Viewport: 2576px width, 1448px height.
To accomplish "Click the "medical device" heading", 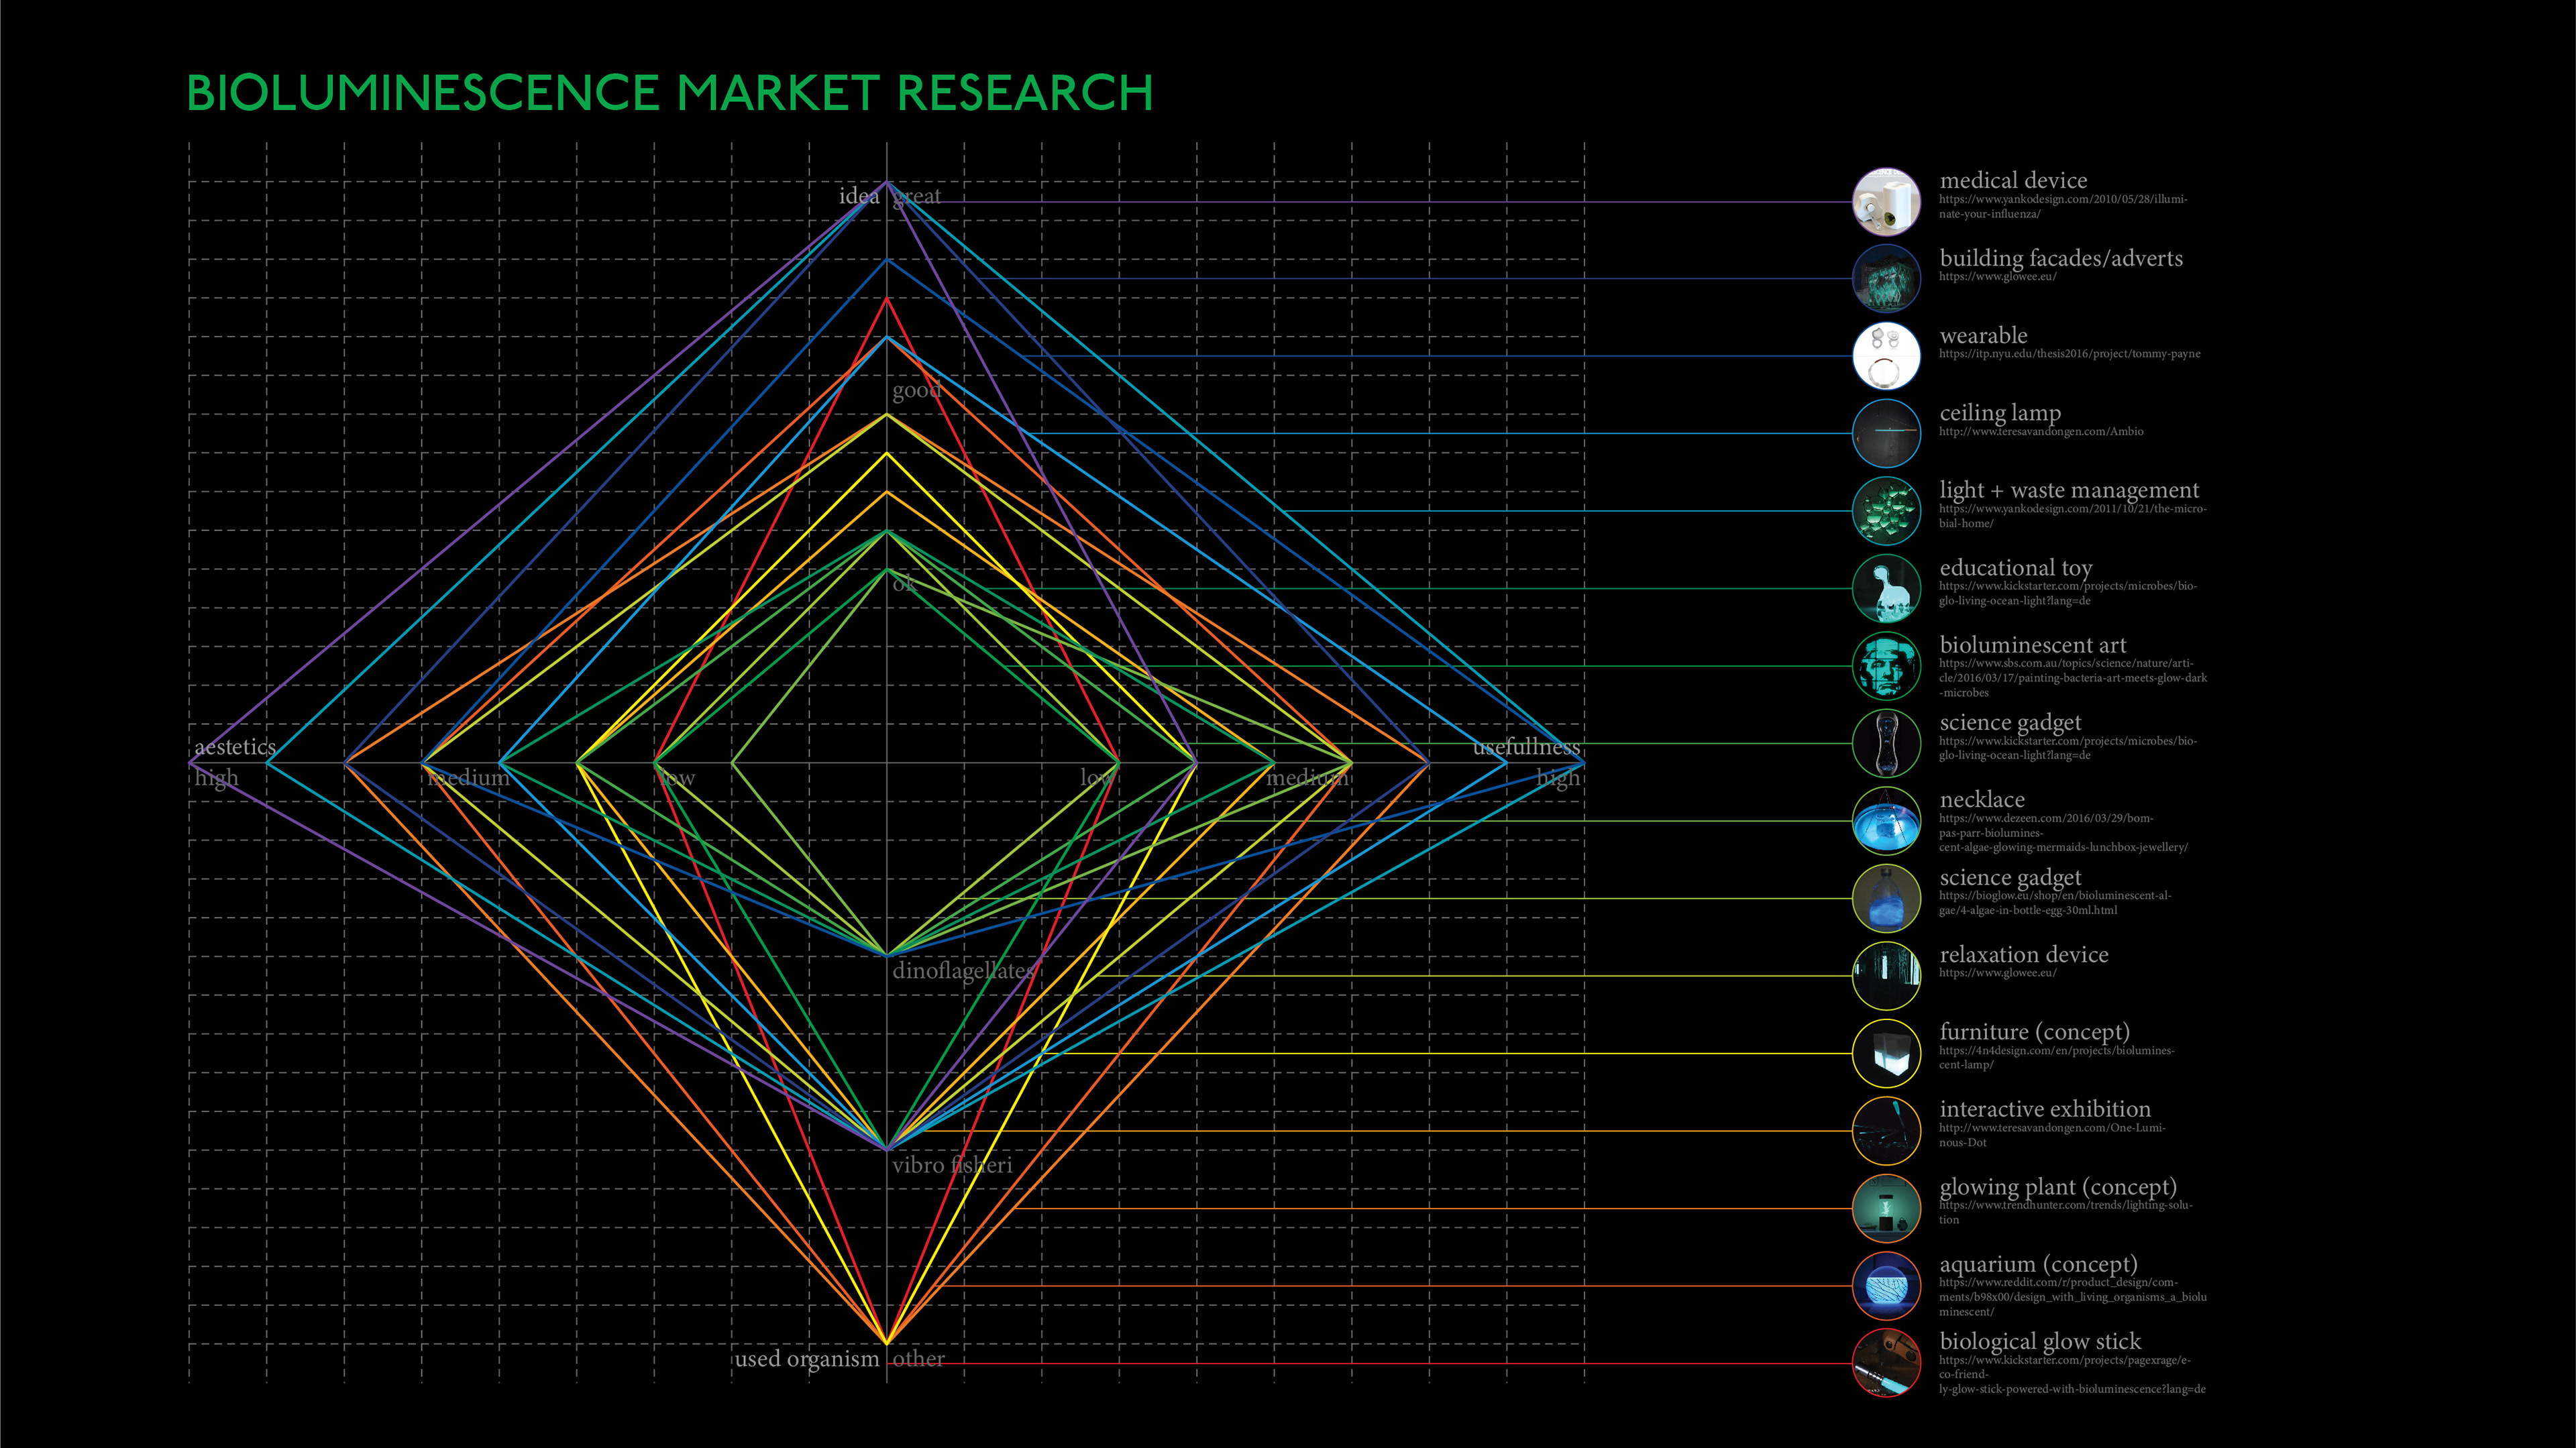I will [x=2013, y=180].
